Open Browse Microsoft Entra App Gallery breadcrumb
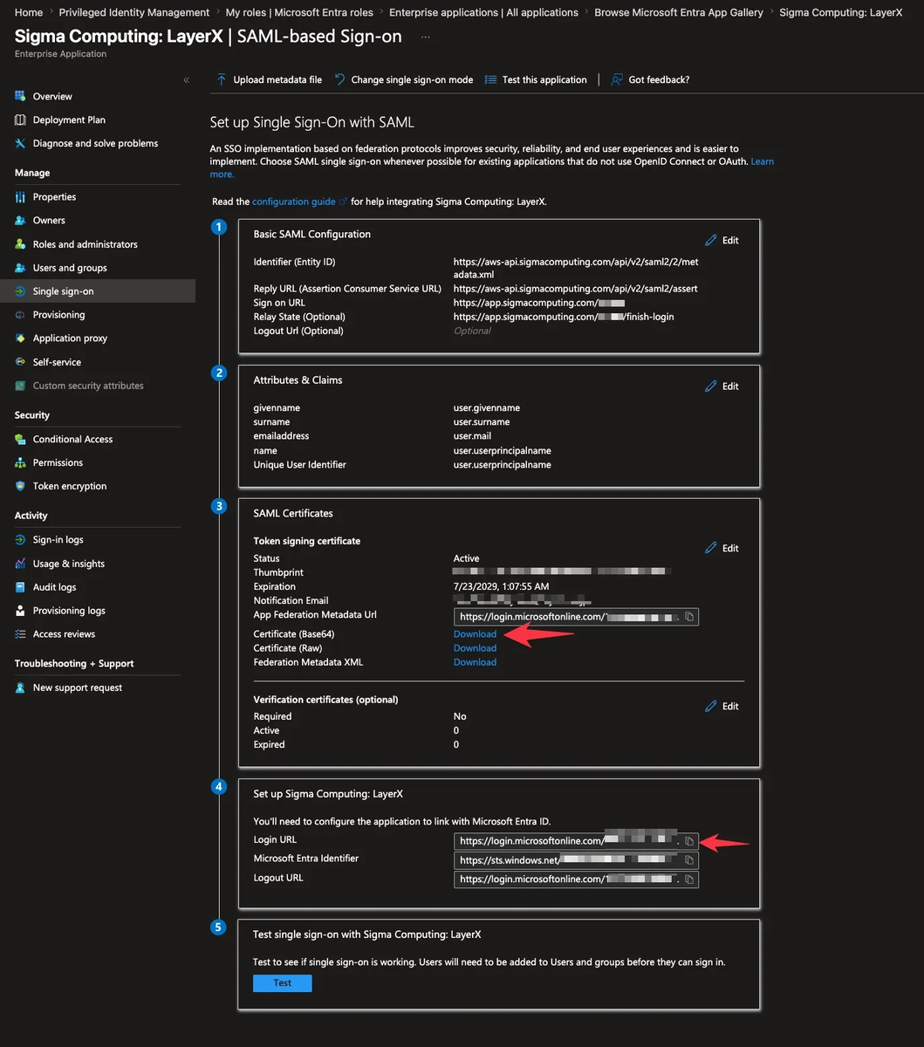This screenshot has height=1047, width=924. (679, 12)
